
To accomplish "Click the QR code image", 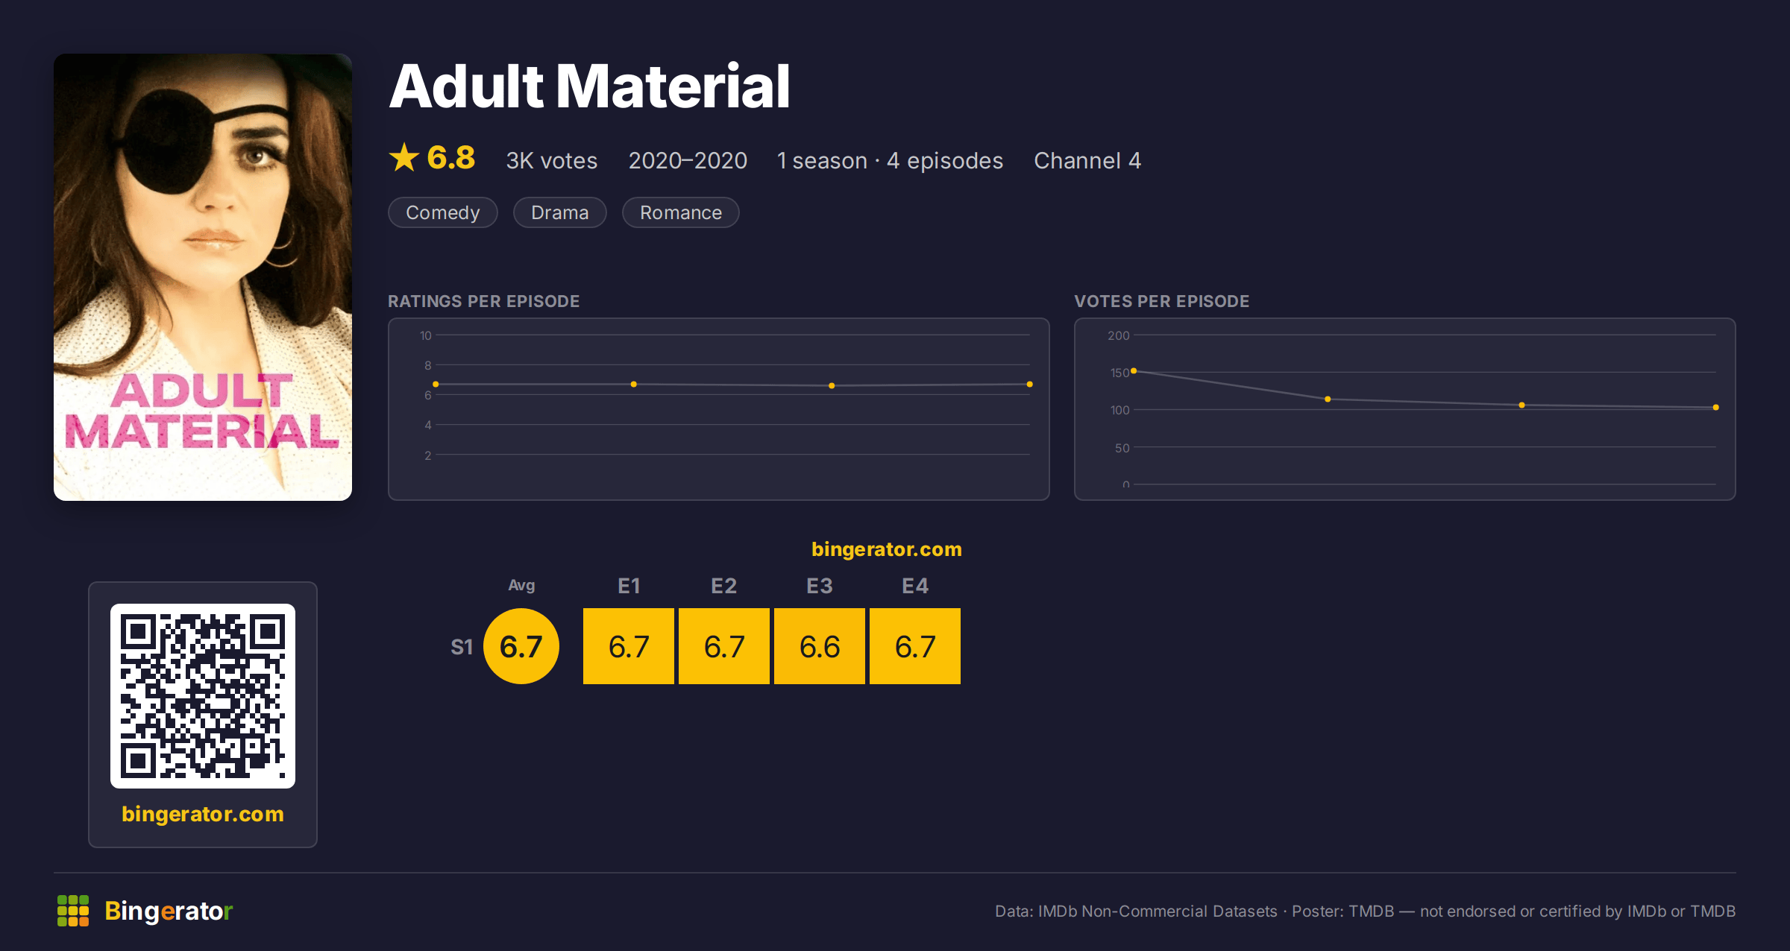I will point(203,696).
